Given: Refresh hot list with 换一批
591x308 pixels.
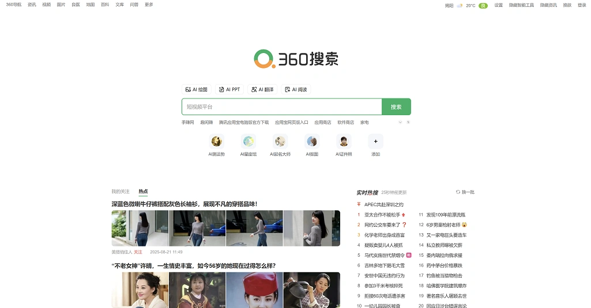Looking at the screenshot, I should pos(465,192).
